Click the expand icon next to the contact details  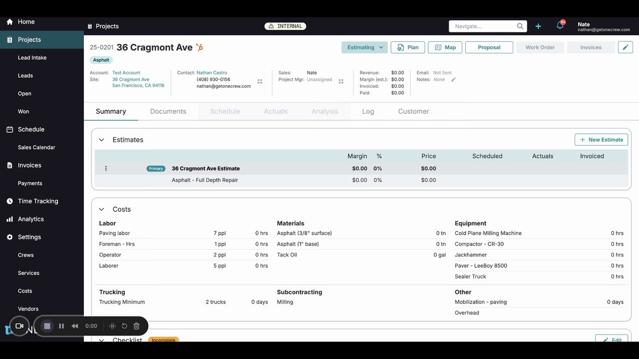pos(260,81)
